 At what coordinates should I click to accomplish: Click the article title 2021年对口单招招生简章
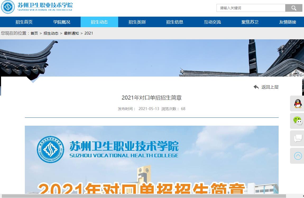pos(152,98)
